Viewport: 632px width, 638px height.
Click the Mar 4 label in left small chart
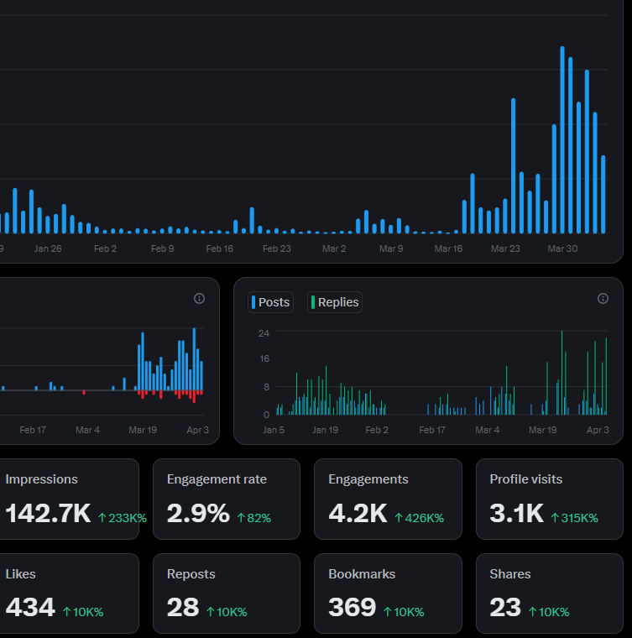(87, 430)
